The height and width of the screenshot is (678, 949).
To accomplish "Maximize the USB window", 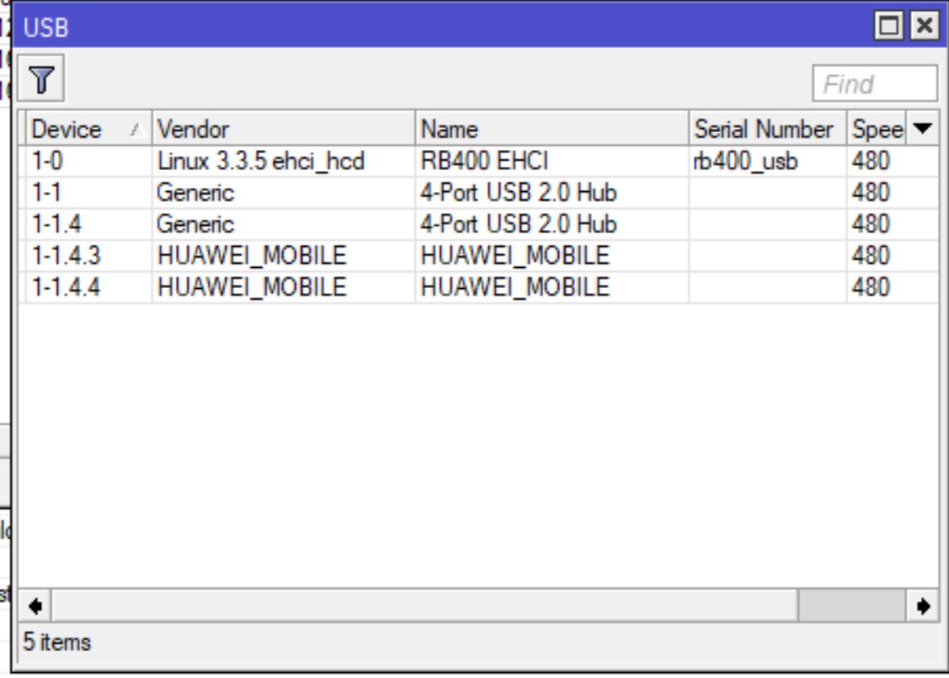I will pos(888,25).
